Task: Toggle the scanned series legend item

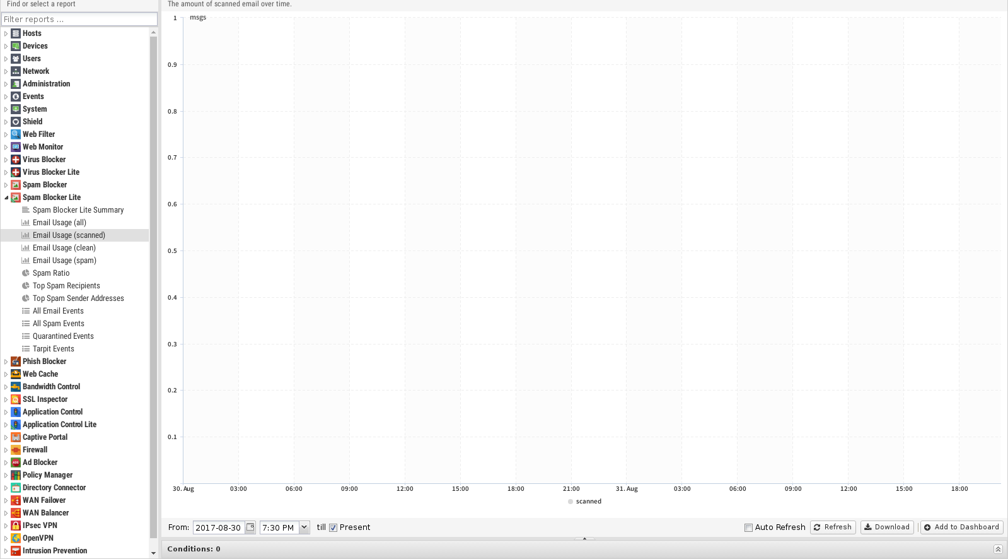Action: point(585,502)
